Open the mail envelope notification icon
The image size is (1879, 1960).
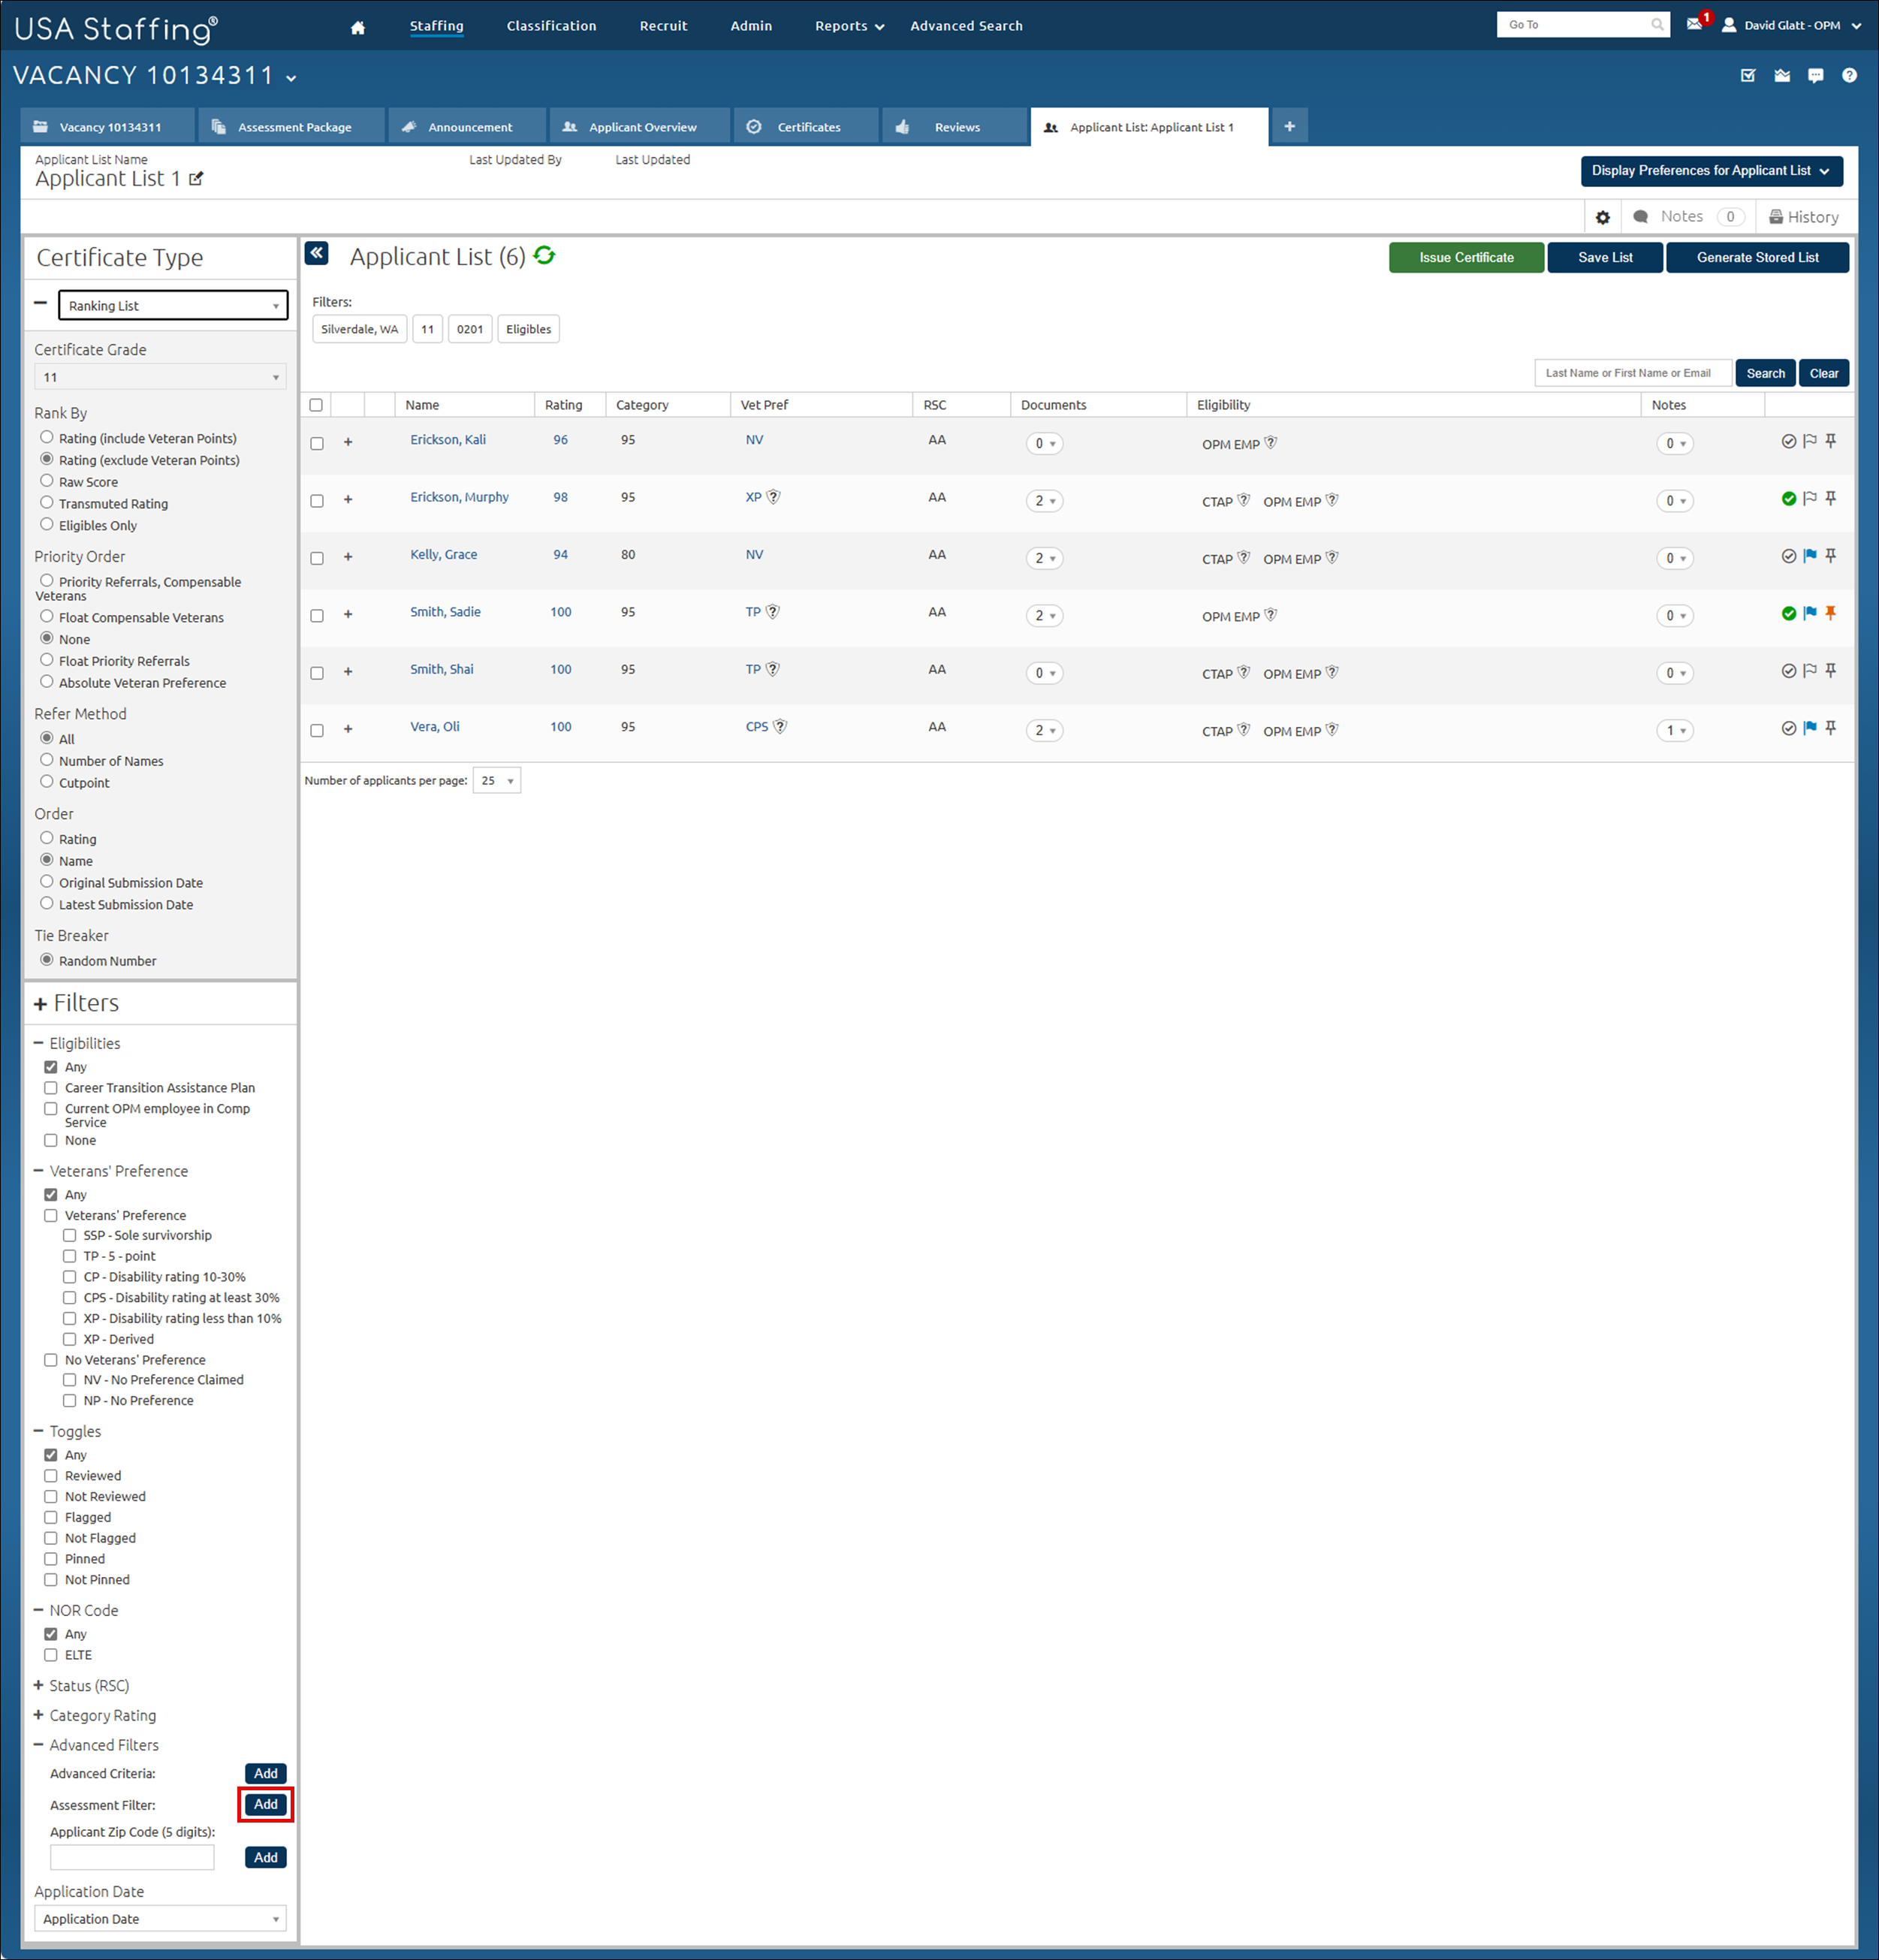tap(1694, 24)
